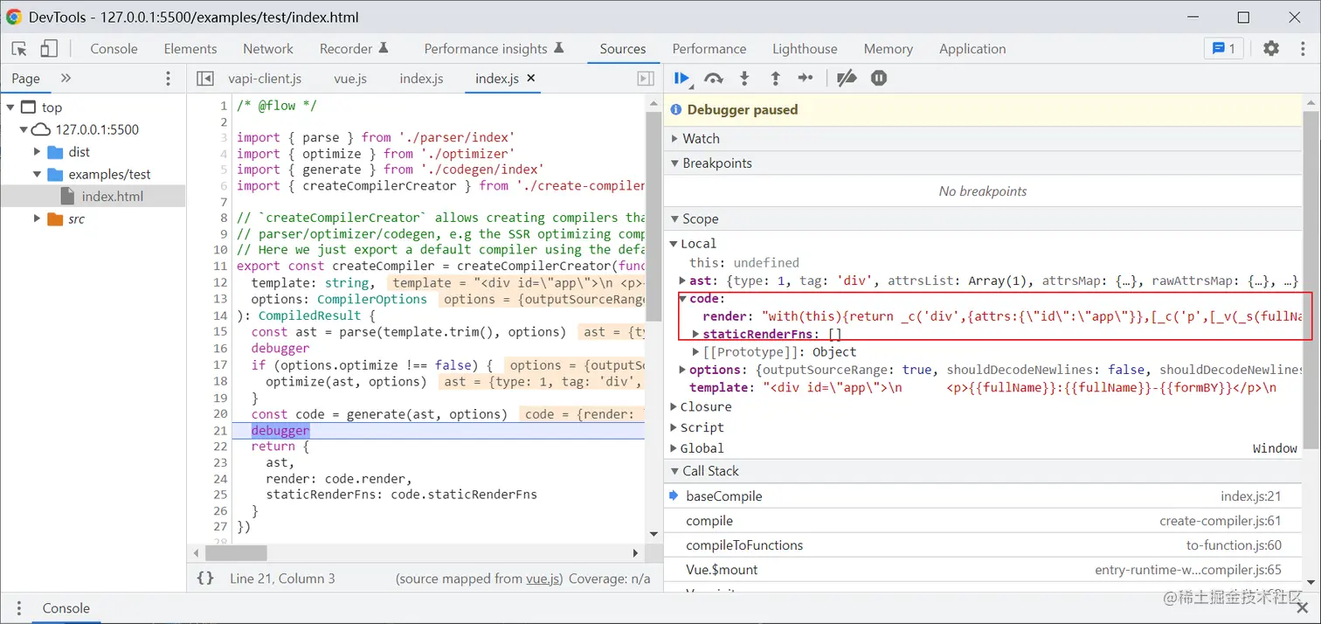Expand staticRenderFns array

click(x=696, y=334)
